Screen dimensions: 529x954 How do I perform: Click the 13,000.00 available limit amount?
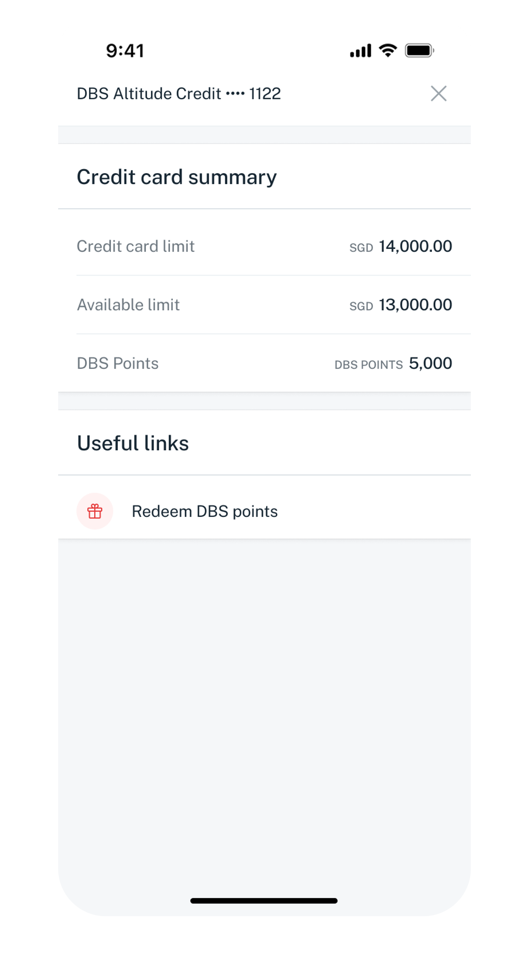[415, 305]
